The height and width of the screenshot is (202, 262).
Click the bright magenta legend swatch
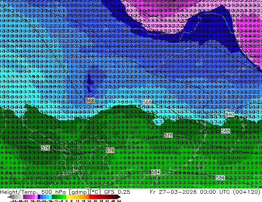coord(33,197)
